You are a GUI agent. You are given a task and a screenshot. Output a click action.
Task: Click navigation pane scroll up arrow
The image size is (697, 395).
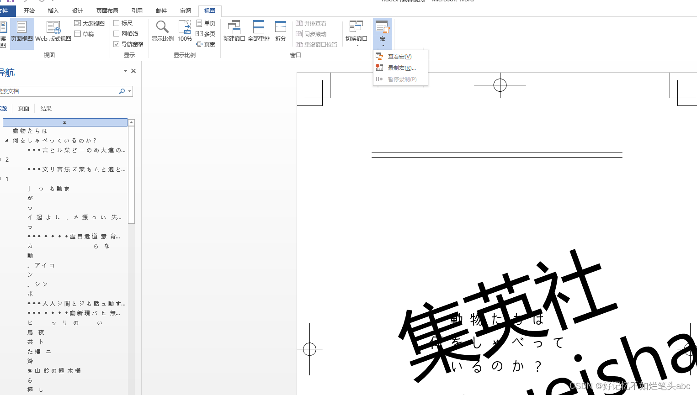132,122
